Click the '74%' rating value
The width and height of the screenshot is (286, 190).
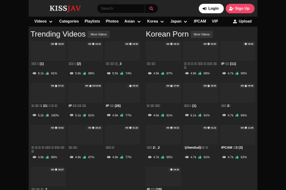(128, 74)
